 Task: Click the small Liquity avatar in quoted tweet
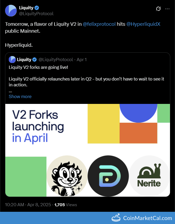pyautogui.click(x=12, y=60)
